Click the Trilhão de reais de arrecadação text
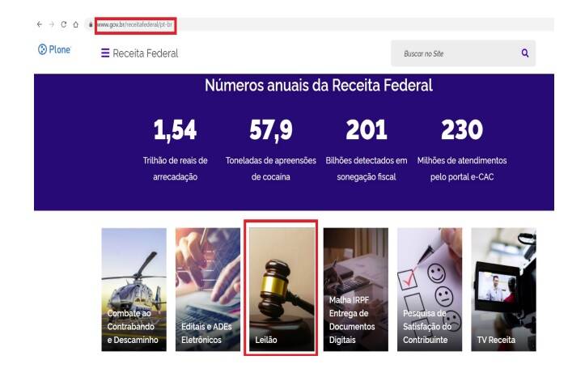Screen dimensions: 568x381 (175, 169)
